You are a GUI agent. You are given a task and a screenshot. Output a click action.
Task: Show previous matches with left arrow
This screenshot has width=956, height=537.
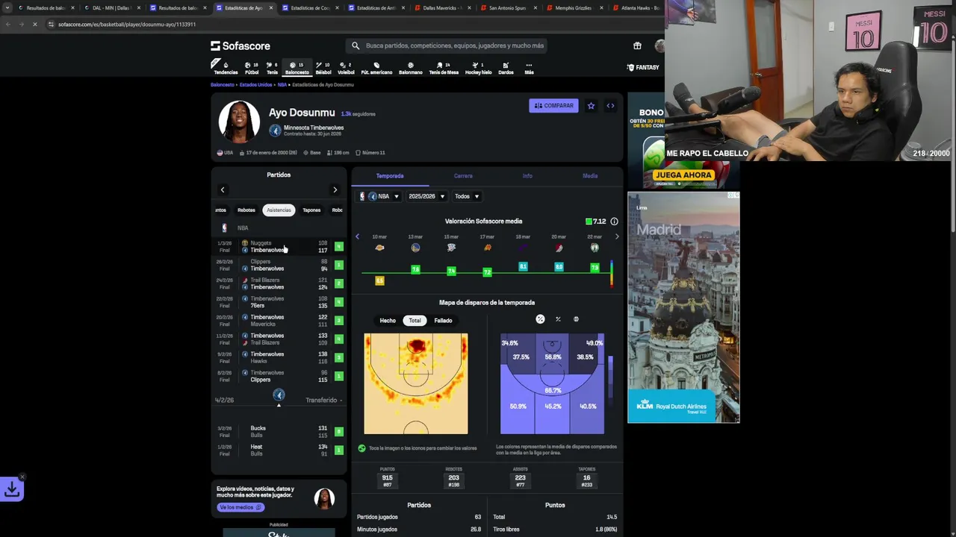222,189
